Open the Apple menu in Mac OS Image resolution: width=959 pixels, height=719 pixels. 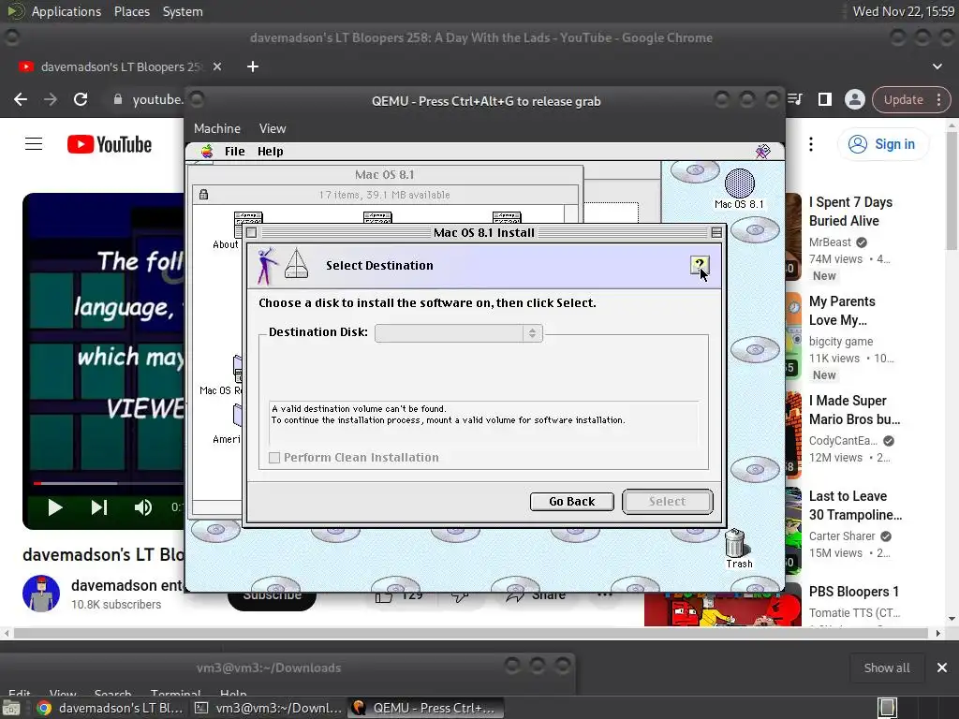(207, 151)
